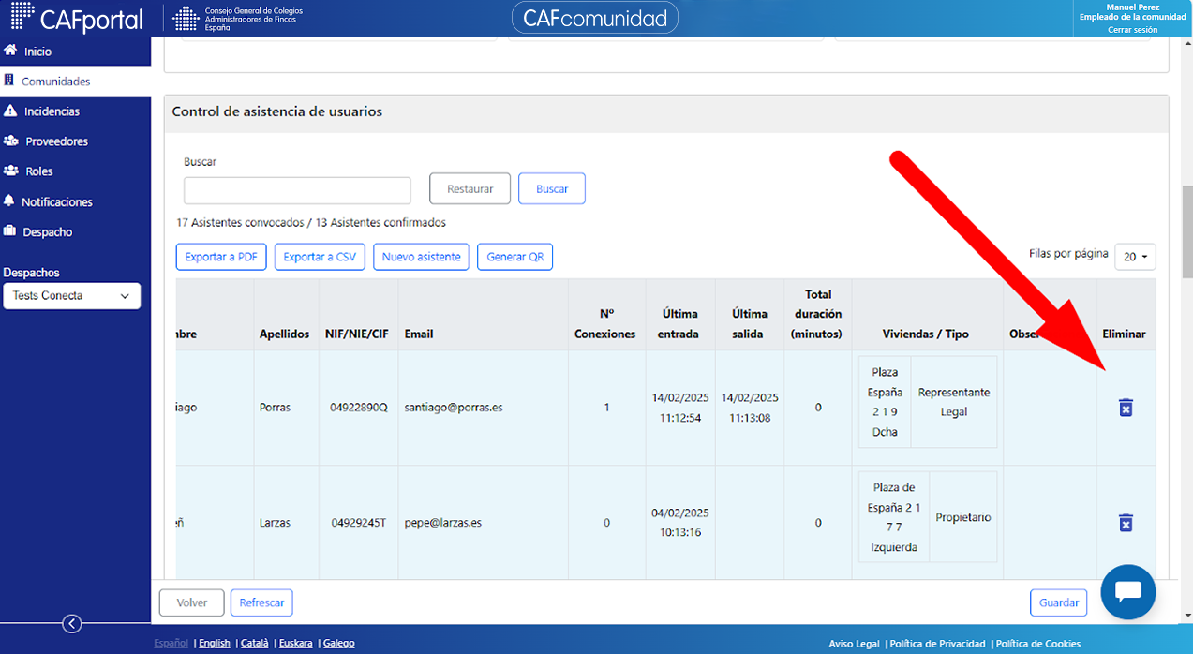Click the Guardar button
The width and height of the screenshot is (1193, 654).
coord(1058,602)
